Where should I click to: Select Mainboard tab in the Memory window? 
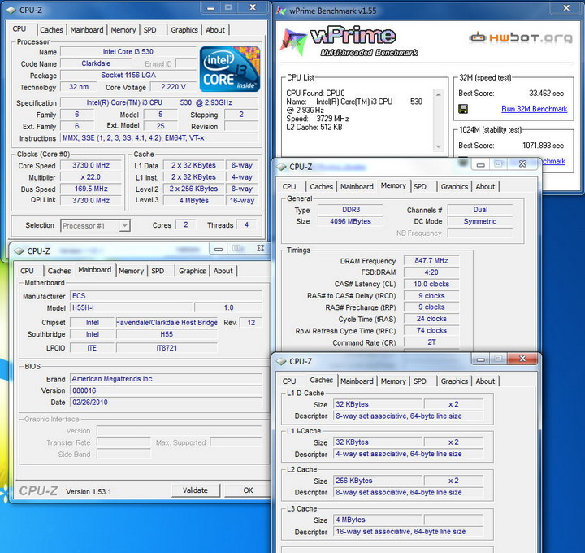pyautogui.click(x=357, y=187)
